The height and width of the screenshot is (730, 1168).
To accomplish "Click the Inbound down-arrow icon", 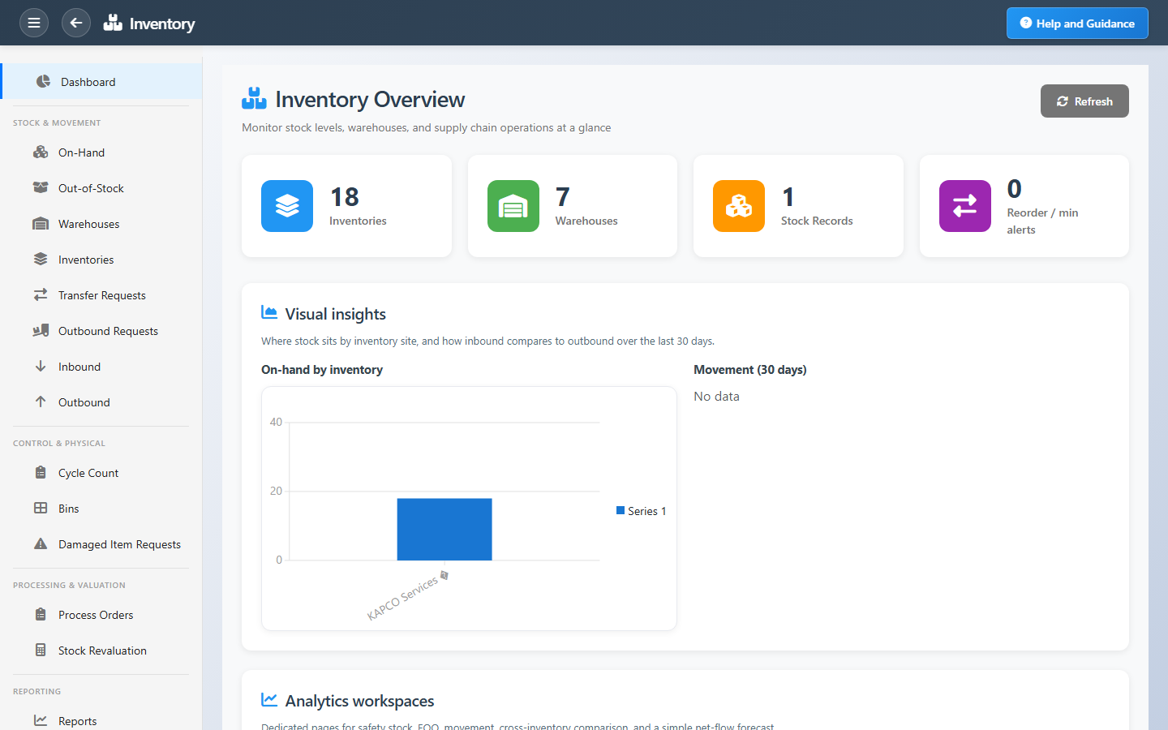I will (41, 366).
